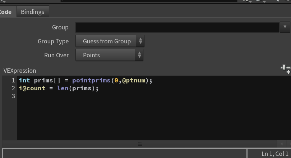
Task: Click the VEXpression parameter label
Action: (x=20, y=71)
